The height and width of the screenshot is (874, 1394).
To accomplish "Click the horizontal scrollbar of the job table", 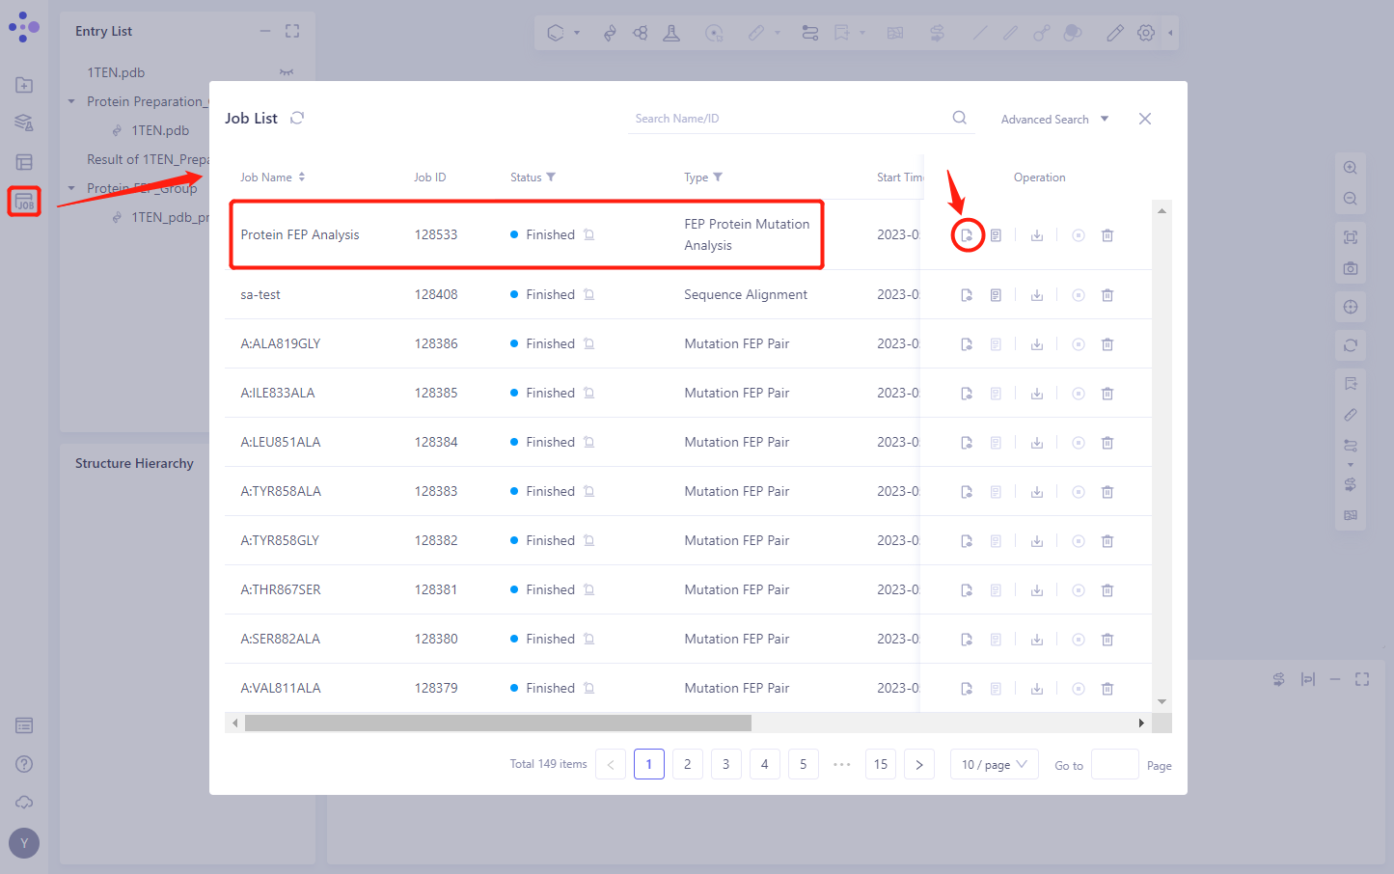I will [498, 723].
